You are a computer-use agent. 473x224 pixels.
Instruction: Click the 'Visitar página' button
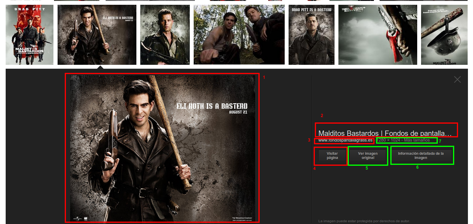coord(332,156)
